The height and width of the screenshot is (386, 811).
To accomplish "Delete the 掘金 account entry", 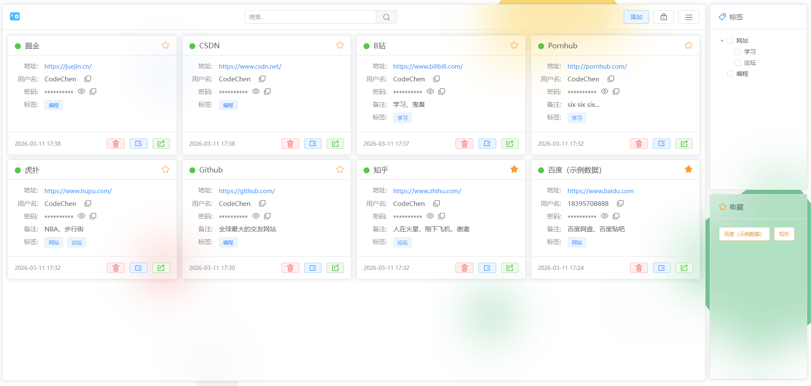I will tap(116, 144).
